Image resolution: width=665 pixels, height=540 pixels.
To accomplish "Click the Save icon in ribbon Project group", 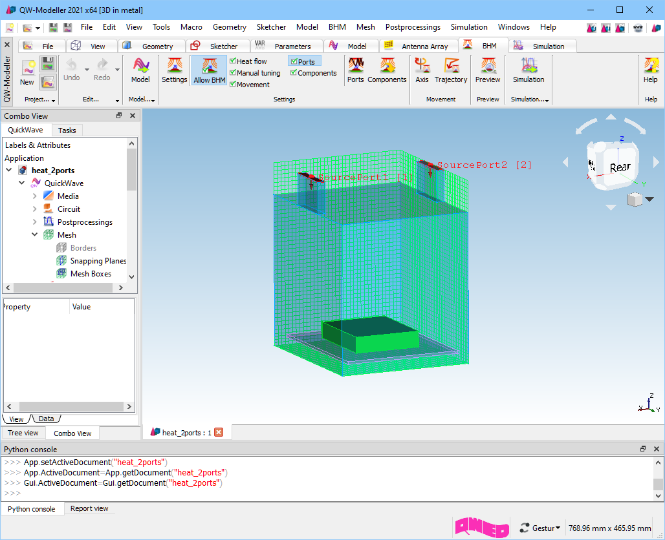I will [x=48, y=64].
